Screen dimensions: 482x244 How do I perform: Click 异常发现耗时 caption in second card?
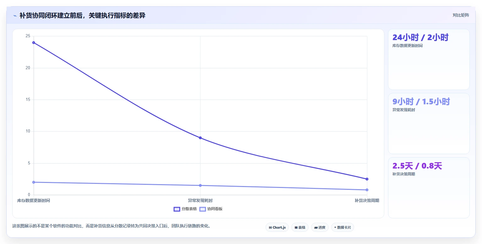click(x=404, y=110)
